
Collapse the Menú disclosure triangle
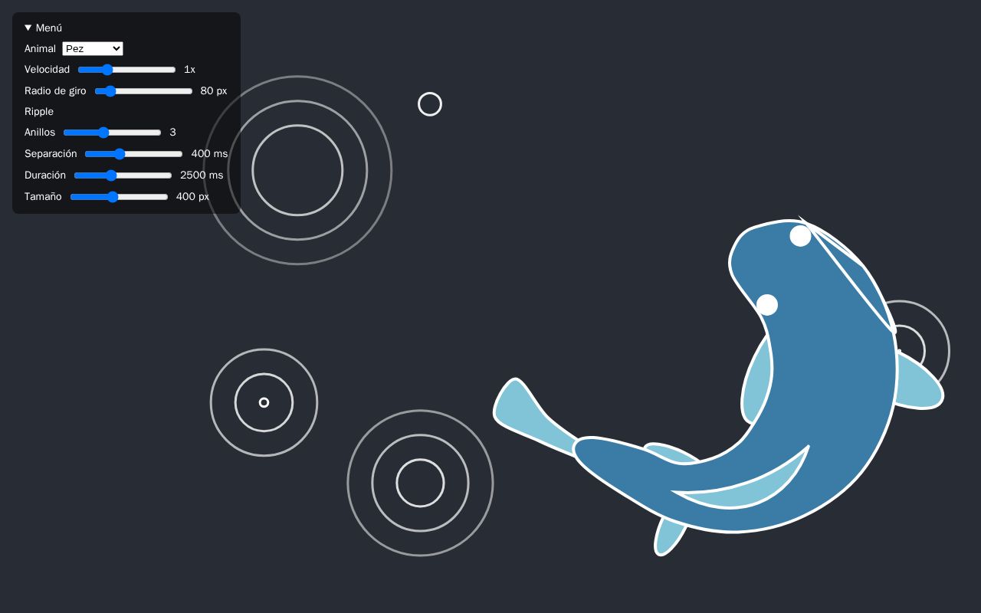[28, 28]
